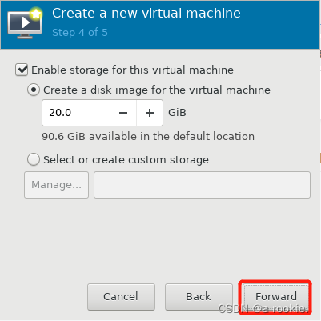Increase disk size with plus button
Screen dimensions: 321x321
point(150,113)
